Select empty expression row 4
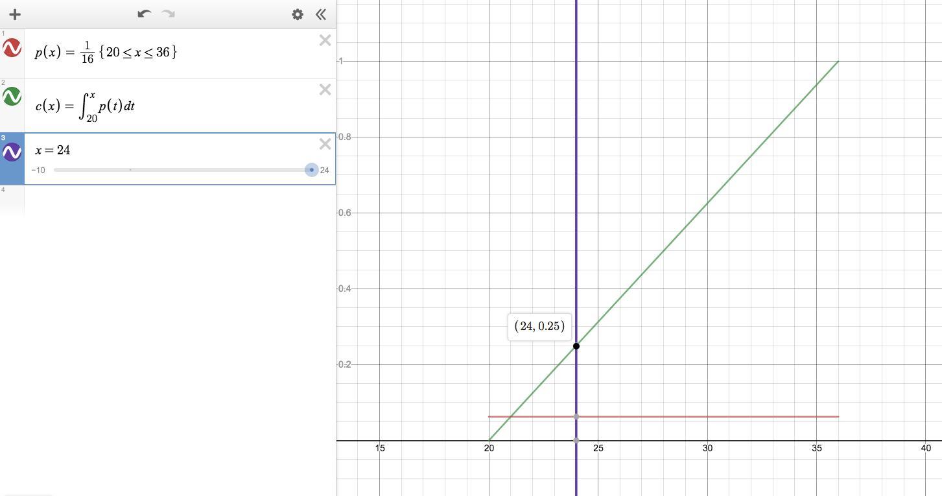The image size is (942, 496). click(x=168, y=200)
